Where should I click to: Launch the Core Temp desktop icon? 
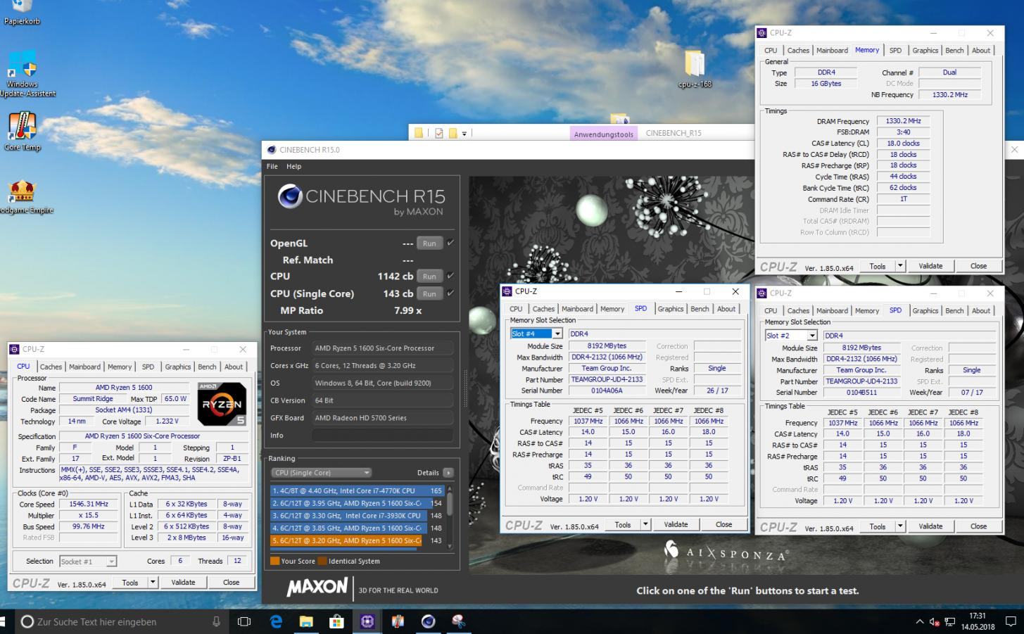[x=23, y=132]
